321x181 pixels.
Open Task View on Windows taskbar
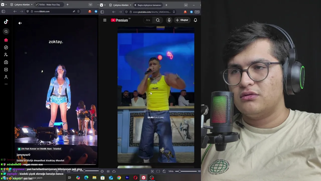[69, 178]
